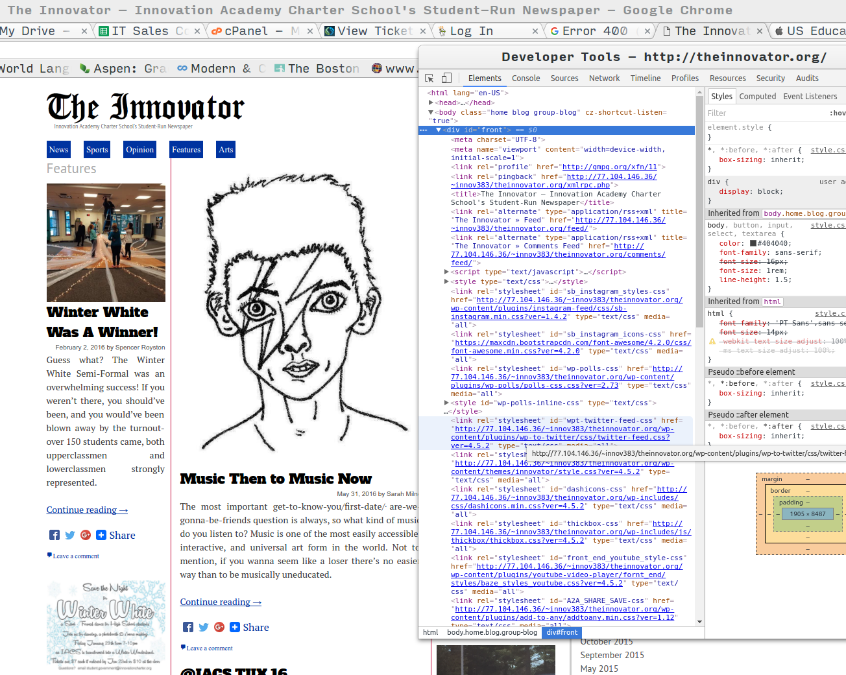Image resolution: width=846 pixels, height=675 pixels.
Task: Open the Resources panel in DevTools
Action: coord(728,78)
